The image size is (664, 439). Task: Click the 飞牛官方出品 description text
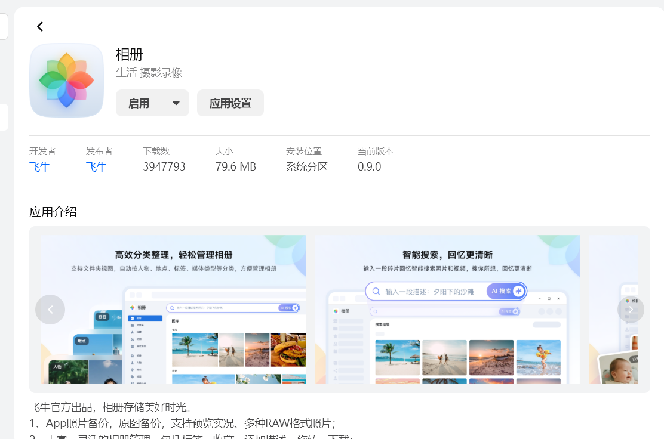point(110,407)
